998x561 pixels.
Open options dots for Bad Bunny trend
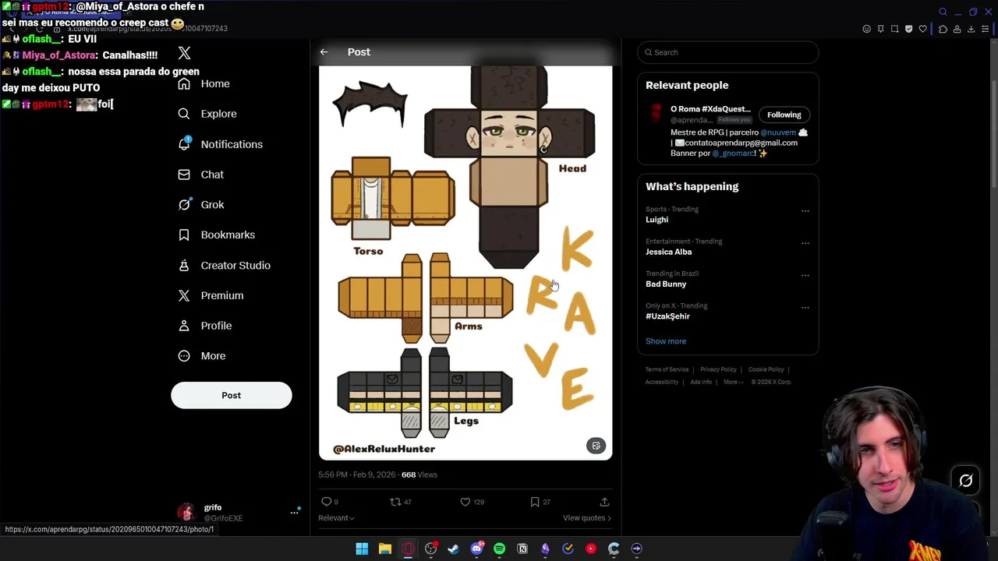pyautogui.click(x=805, y=275)
